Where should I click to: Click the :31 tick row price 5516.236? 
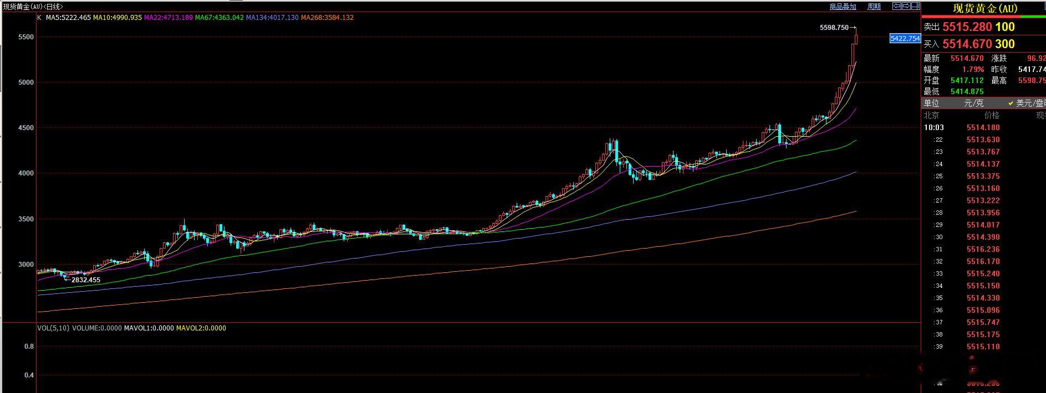pyautogui.click(x=983, y=250)
